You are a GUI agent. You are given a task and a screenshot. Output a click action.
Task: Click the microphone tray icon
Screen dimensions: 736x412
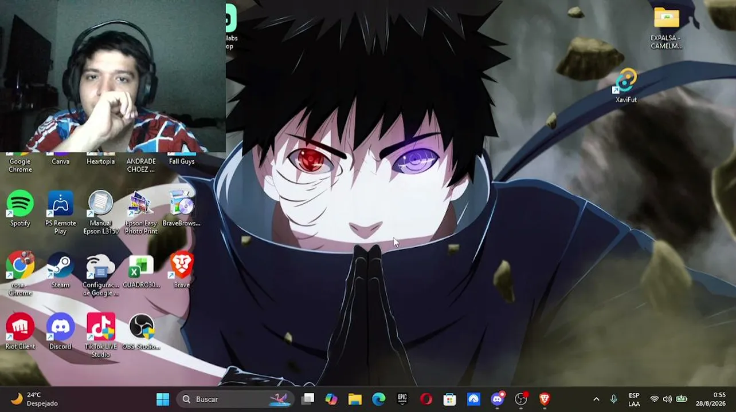tap(613, 399)
